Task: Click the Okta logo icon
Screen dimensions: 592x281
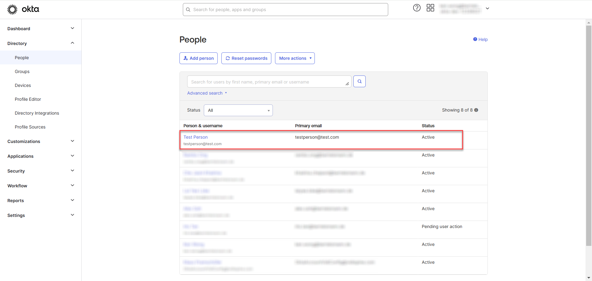Action: click(x=12, y=10)
